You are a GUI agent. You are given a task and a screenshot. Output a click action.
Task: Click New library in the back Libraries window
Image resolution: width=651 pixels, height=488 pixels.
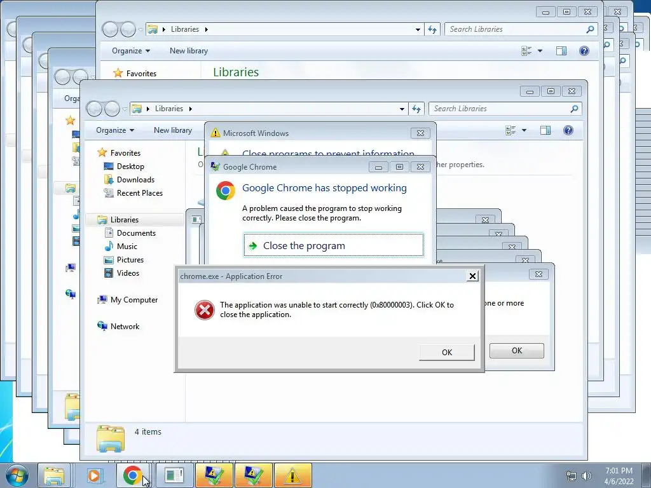(188, 51)
